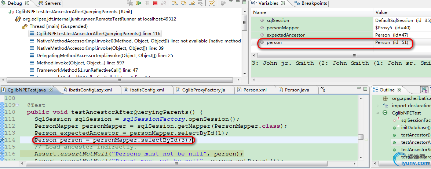Switch to the Servers tab
Image resolution: width=431 pixels, height=169 pixels.
coord(50,3)
